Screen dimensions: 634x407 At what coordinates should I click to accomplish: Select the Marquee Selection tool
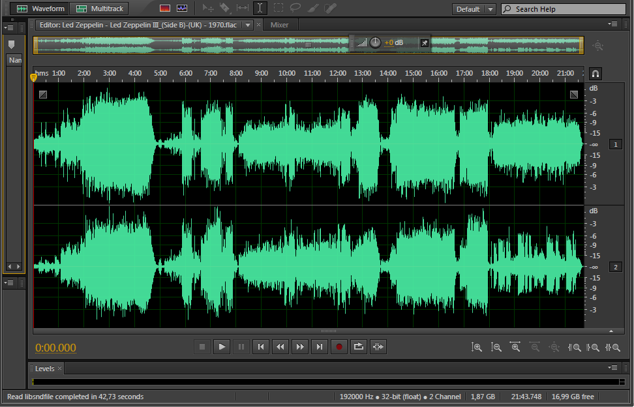click(x=278, y=8)
